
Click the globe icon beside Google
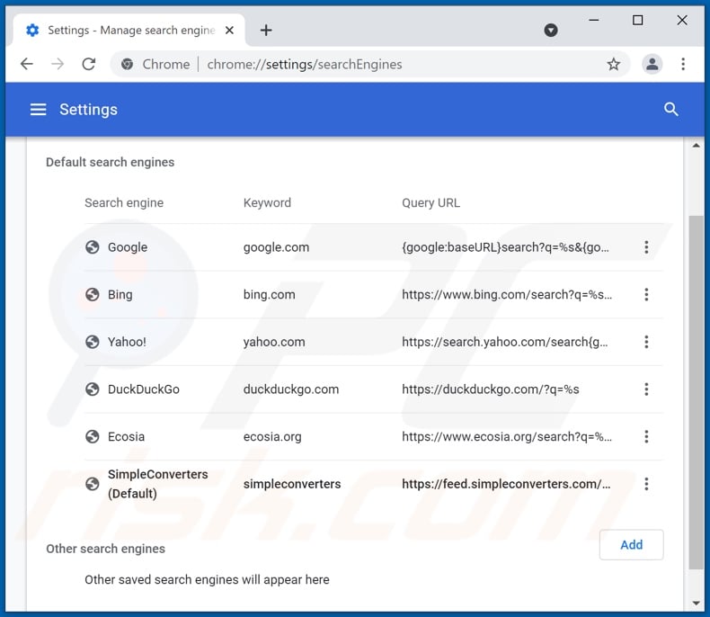[x=93, y=247]
